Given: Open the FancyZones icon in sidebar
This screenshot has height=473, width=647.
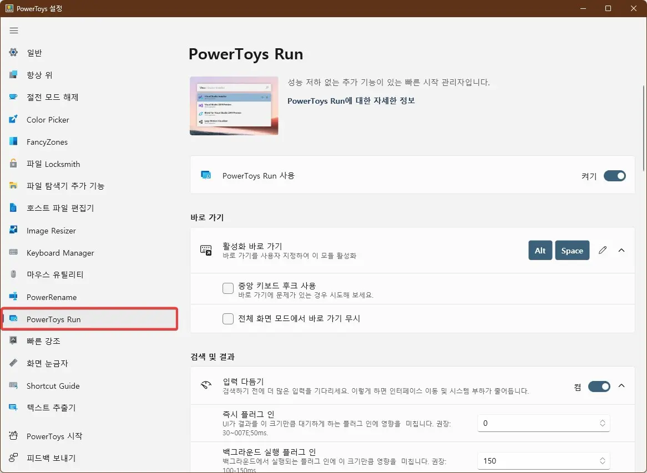Looking at the screenshot, I should point(13,141).
